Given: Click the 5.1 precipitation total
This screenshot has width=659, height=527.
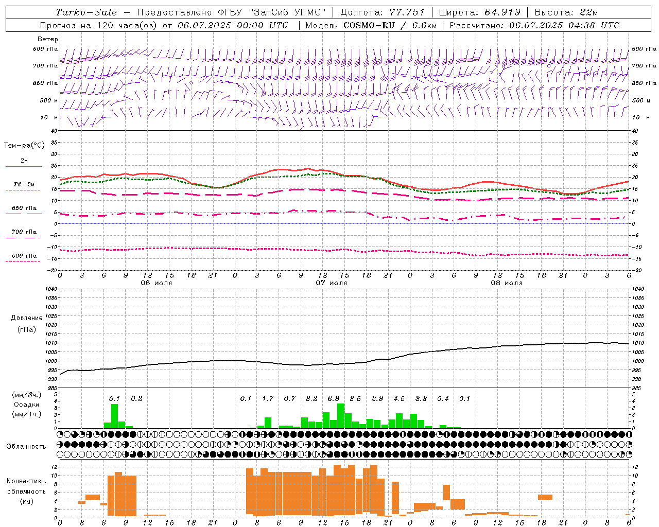Looking at the screenshot, I should click(114, 398).
